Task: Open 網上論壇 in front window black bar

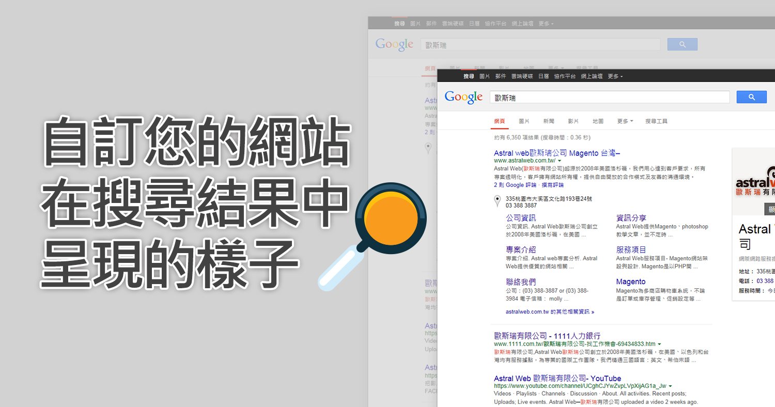Action: tap(592, 76)
